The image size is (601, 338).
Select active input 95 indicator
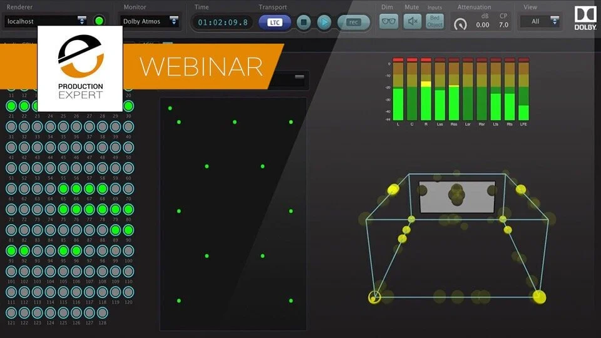point(63,250)
